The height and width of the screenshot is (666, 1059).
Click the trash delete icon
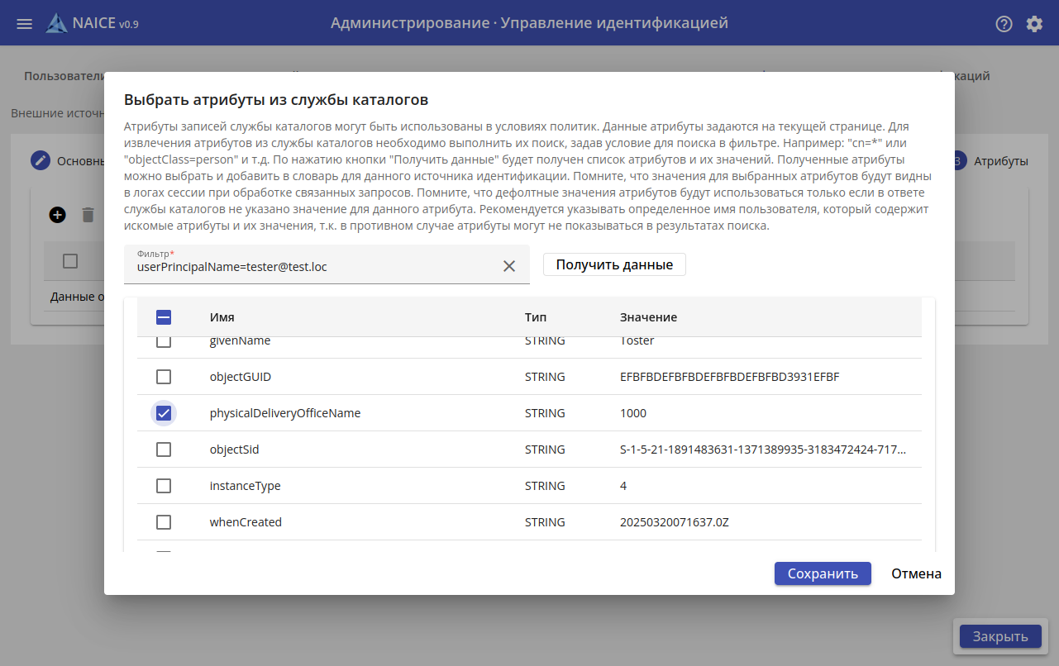pos(88,215)
